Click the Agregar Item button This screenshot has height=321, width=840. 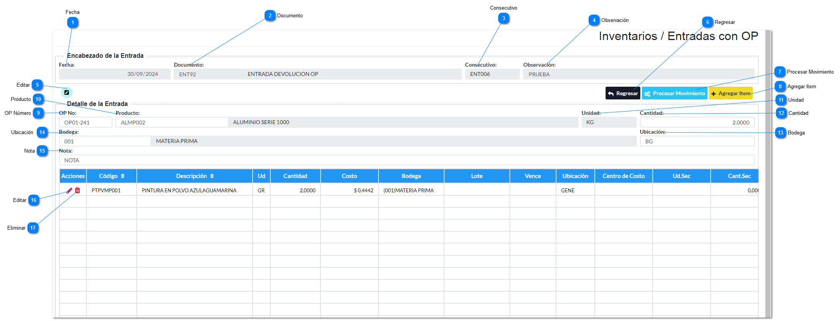coord(731,93)
